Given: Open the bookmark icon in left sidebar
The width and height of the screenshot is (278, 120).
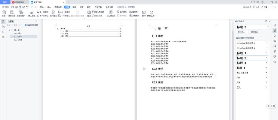Looking at the screenshot, I should pyautogui.click(x=3, y=32).
